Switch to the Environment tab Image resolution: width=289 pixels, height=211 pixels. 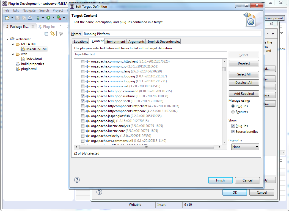tap(116, 42)
